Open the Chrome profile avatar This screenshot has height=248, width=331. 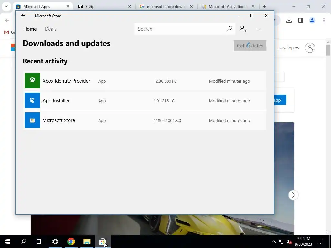tap(312, 20)
